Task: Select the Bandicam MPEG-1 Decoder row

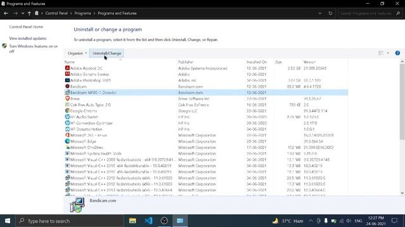Action: (x=206, y=93)
